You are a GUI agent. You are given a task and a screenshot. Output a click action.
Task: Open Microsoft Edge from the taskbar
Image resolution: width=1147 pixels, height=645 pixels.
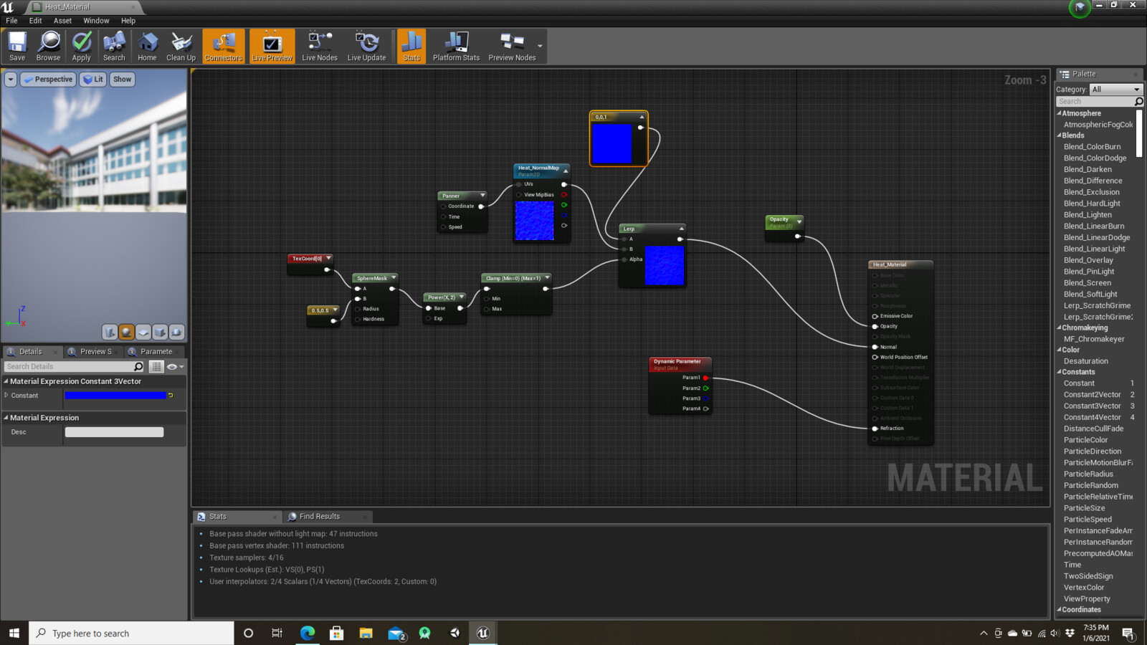pyautogui.click(x=308, y=634)
